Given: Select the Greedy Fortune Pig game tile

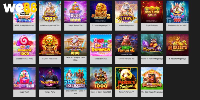Looking at the screenshot, I should click(x=126, y=45).
